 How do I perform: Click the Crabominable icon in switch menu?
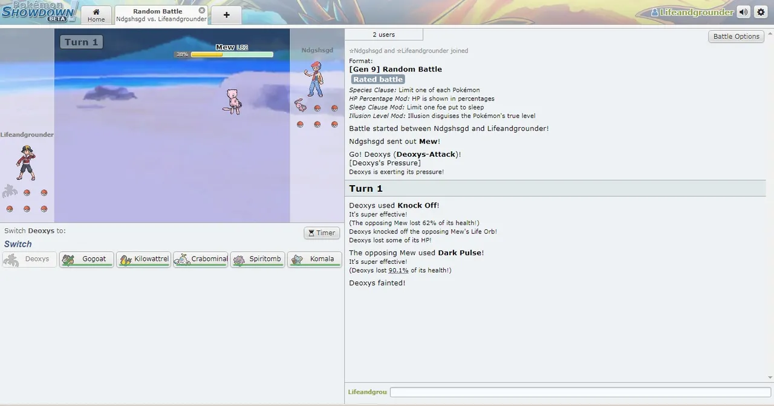pos(183,259)
